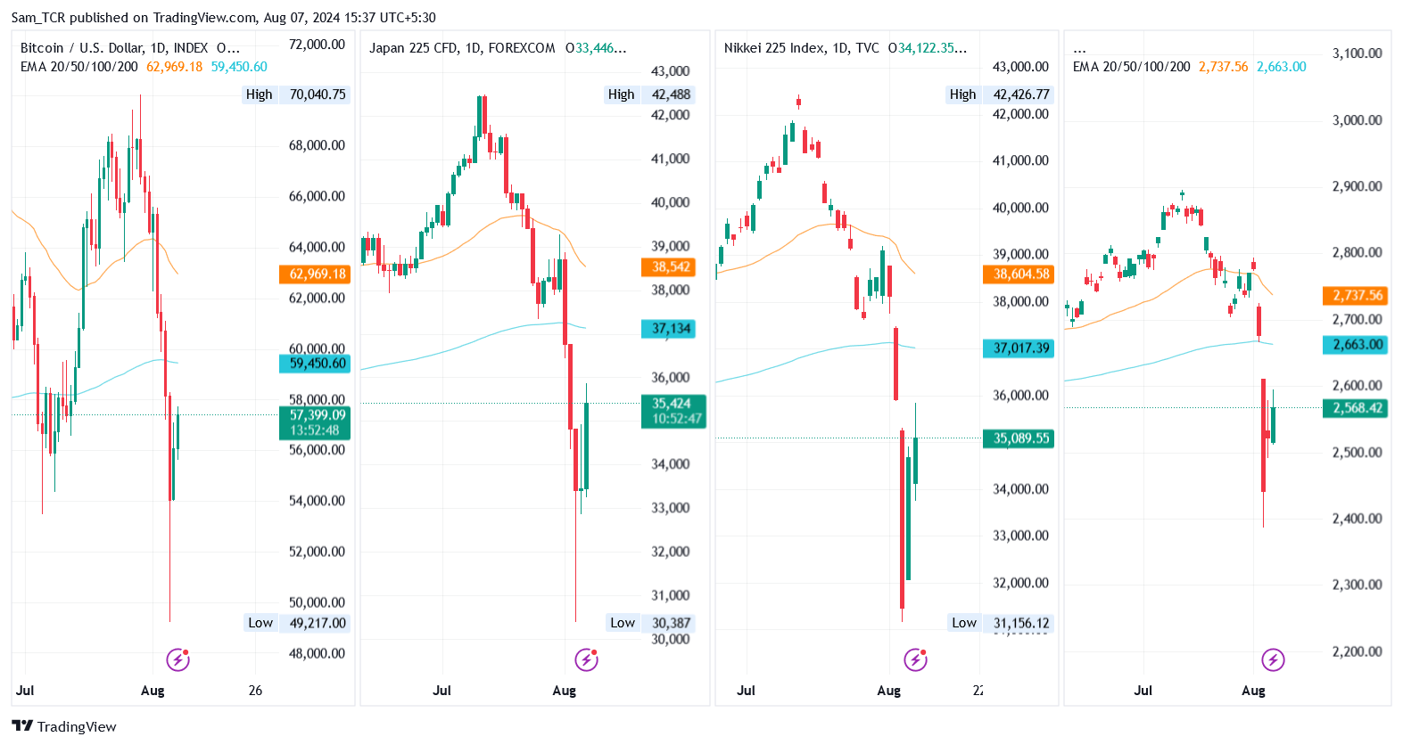Click the lightning event icon on the rightmost chart
Screen dimensions: 1403x745
pyautogui.click(x=1273, y=659)
